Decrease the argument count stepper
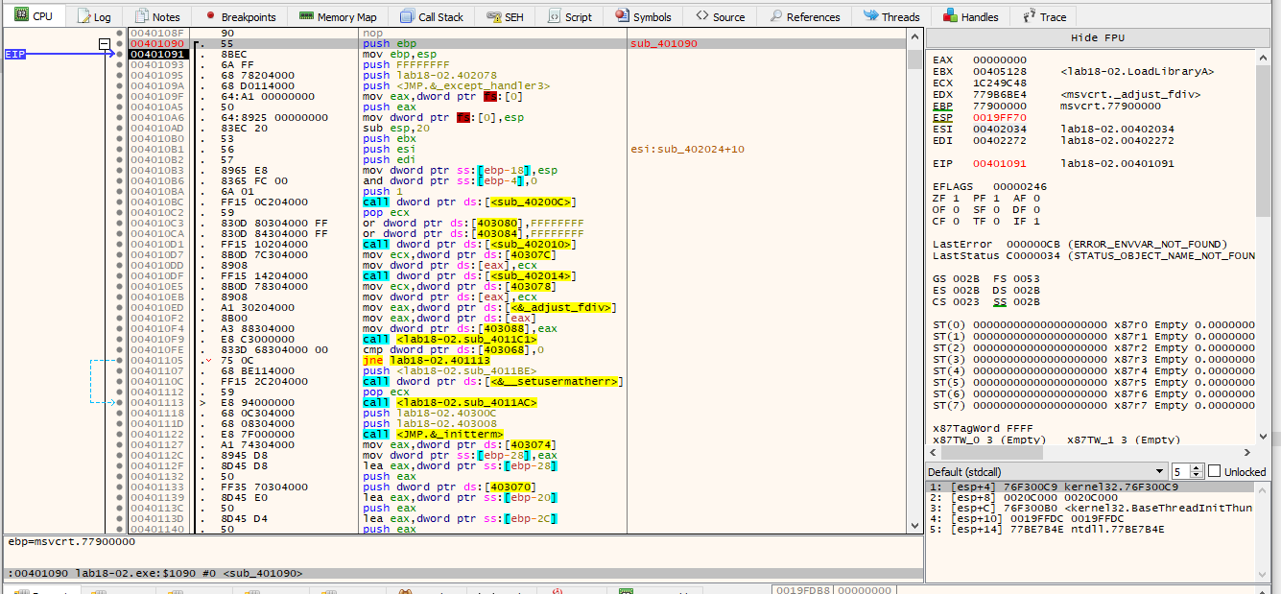Image resolution: width=1281 pixels, height=594 pixels. click(x=1198, y=475)
